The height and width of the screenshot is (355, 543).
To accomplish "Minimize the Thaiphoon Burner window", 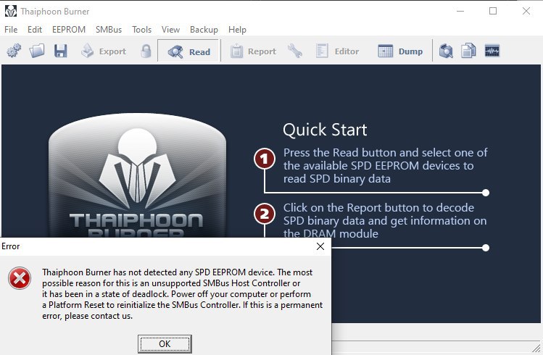I will coord(460,11).
